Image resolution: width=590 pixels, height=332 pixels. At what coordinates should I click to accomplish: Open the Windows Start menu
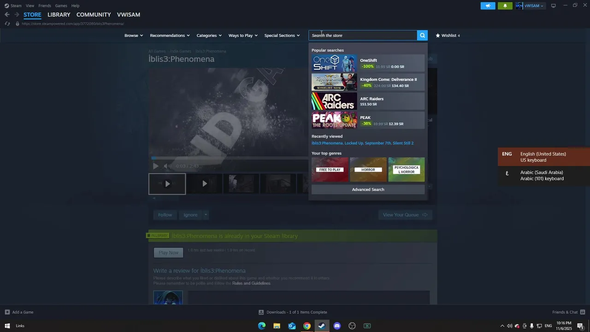click(7, 326)
